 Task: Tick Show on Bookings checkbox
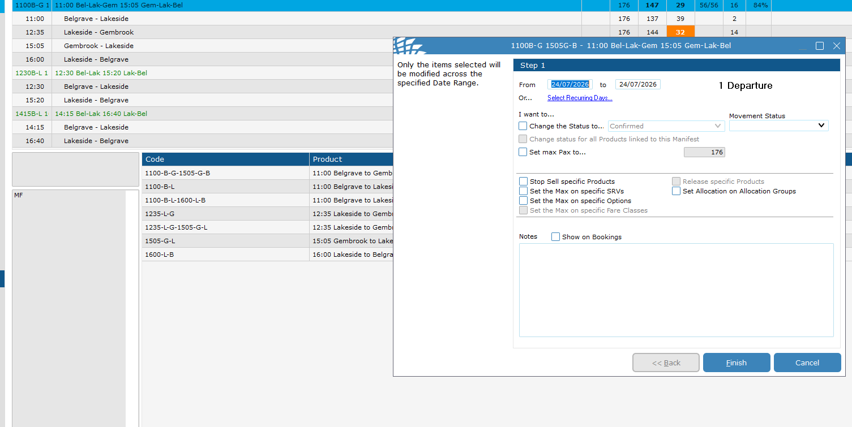click(555, 237)
